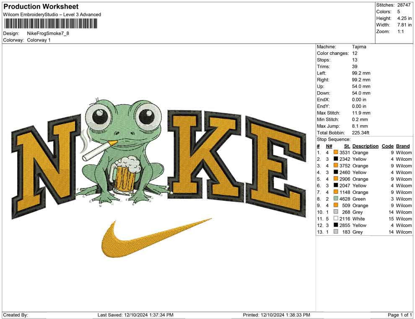
Task: Click the white swatch for stop 11
Action: coord(336,218)
